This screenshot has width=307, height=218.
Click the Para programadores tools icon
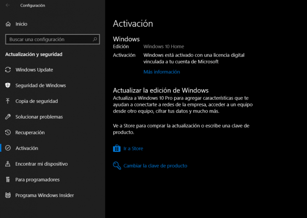click(x=8, y=180)
